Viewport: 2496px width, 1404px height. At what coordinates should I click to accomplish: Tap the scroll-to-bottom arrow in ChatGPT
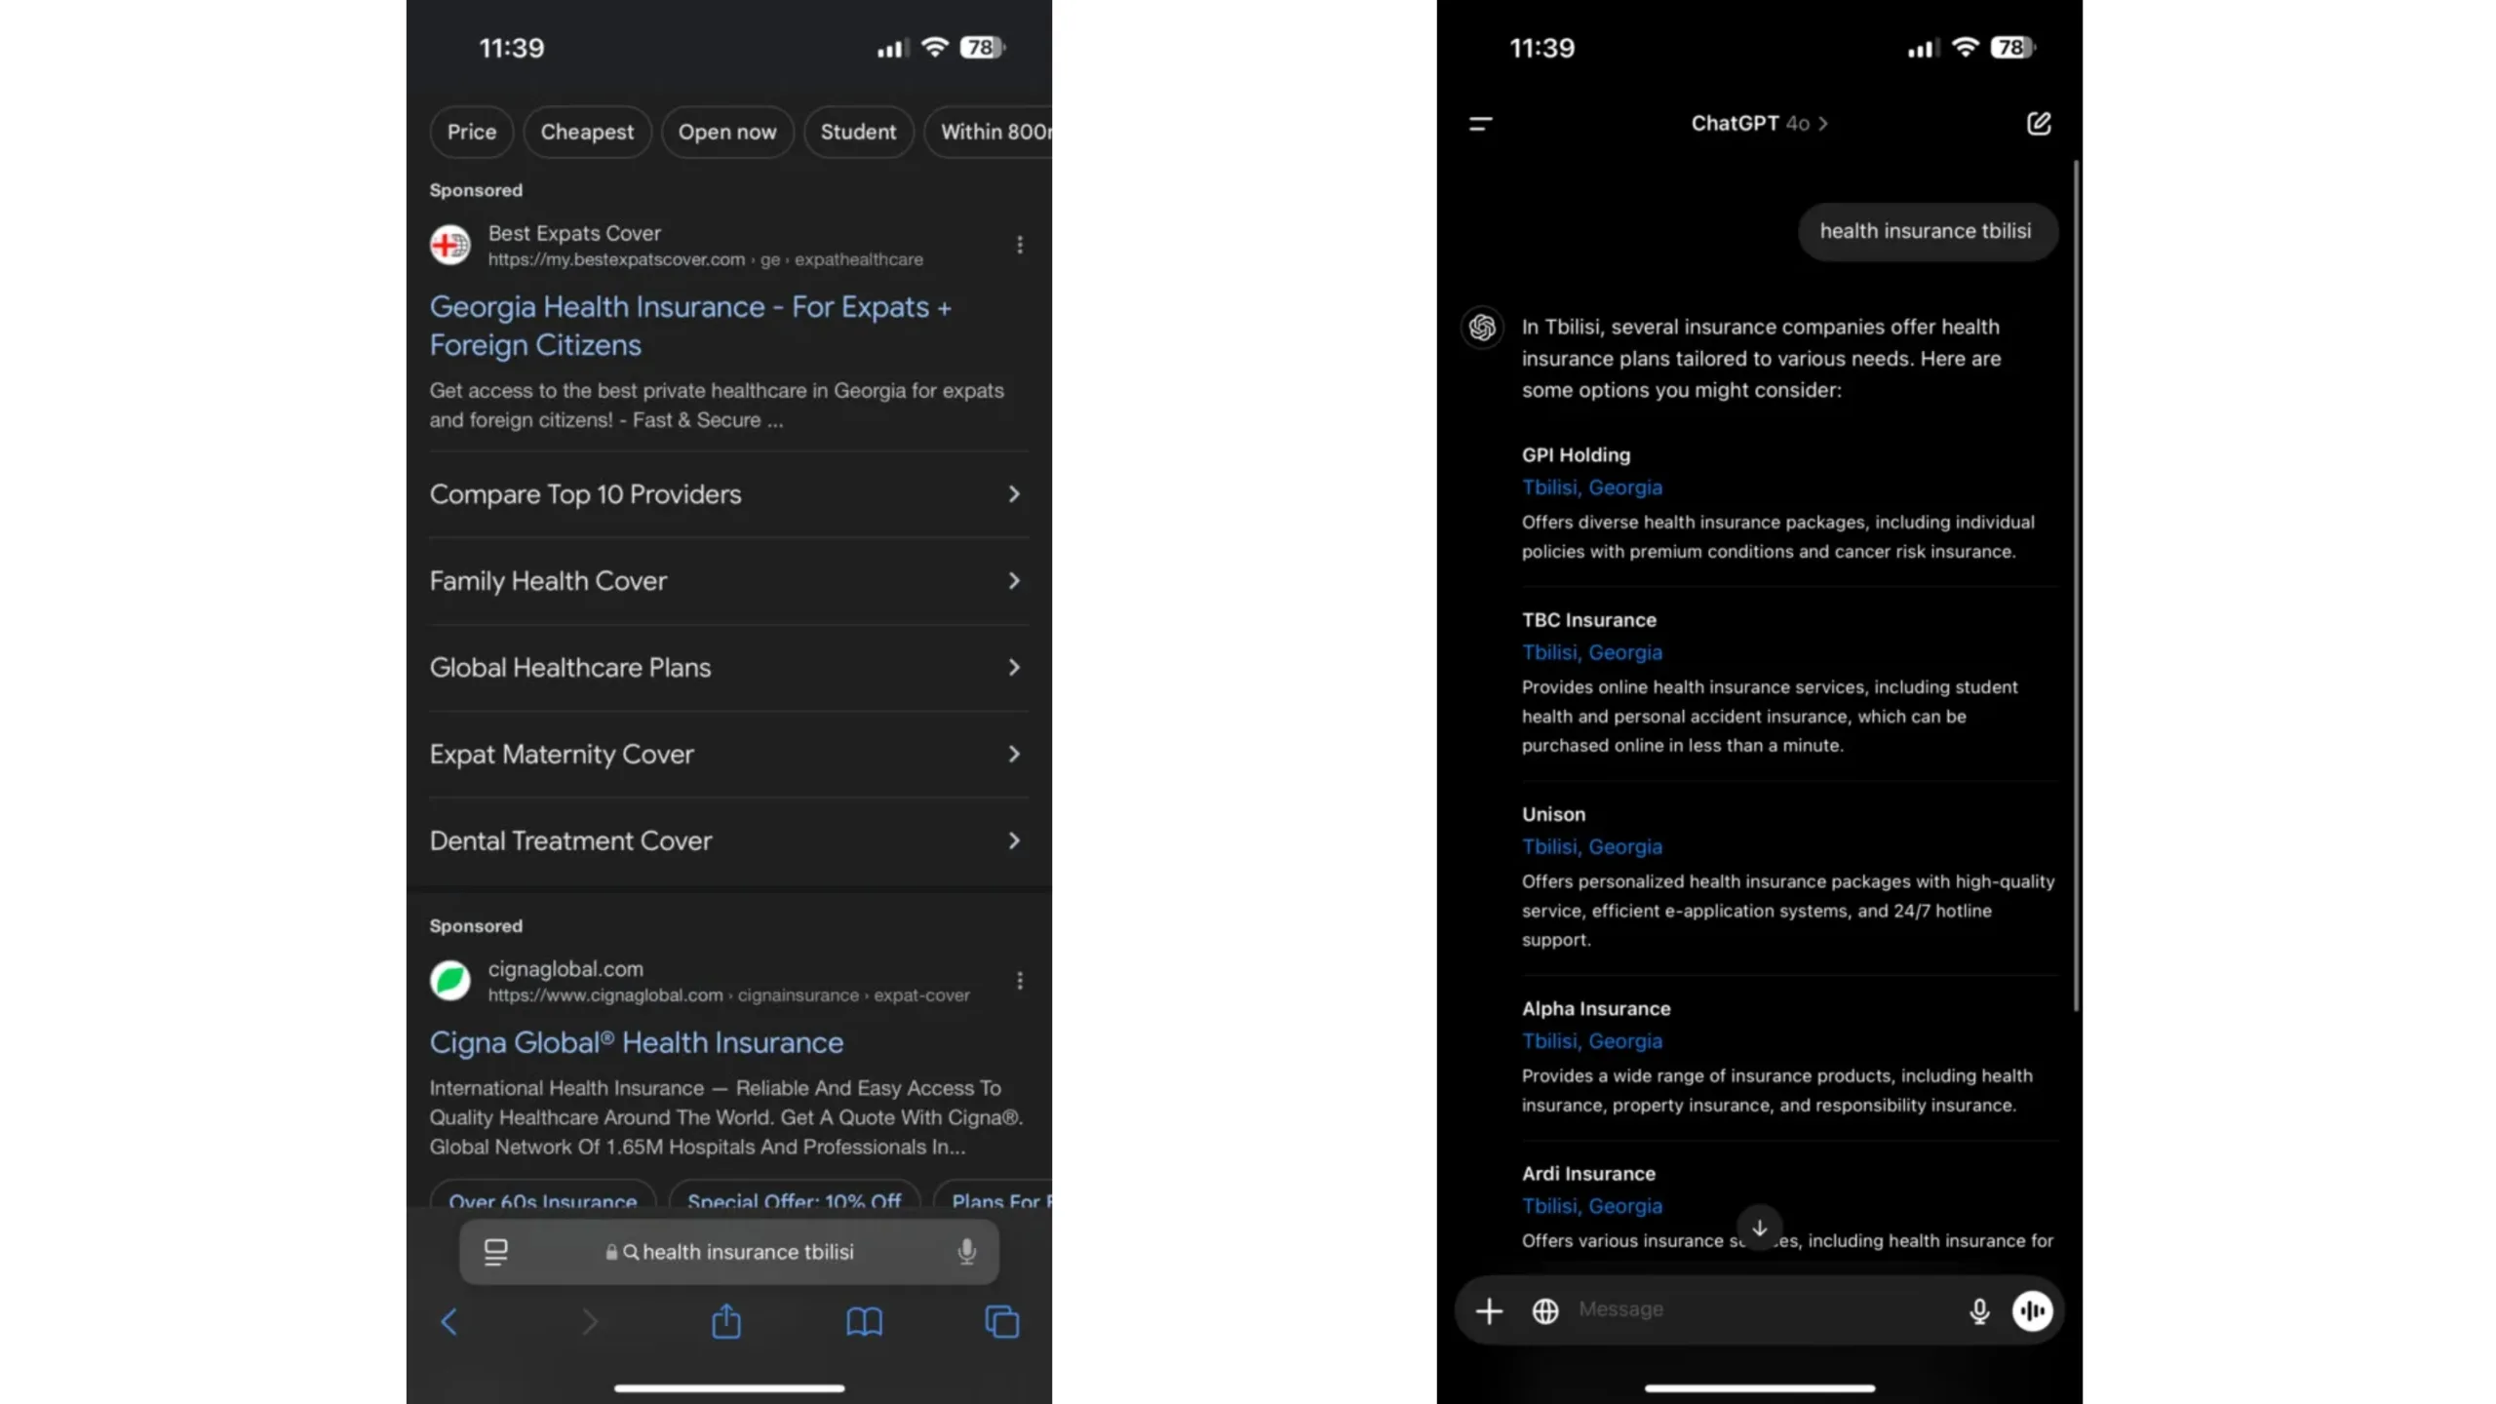[x=1760, y=1228]
